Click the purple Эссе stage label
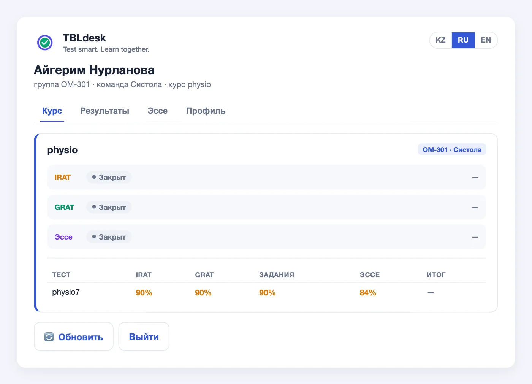The width and height of the screenshot is (532, 384). click(63, 237)
